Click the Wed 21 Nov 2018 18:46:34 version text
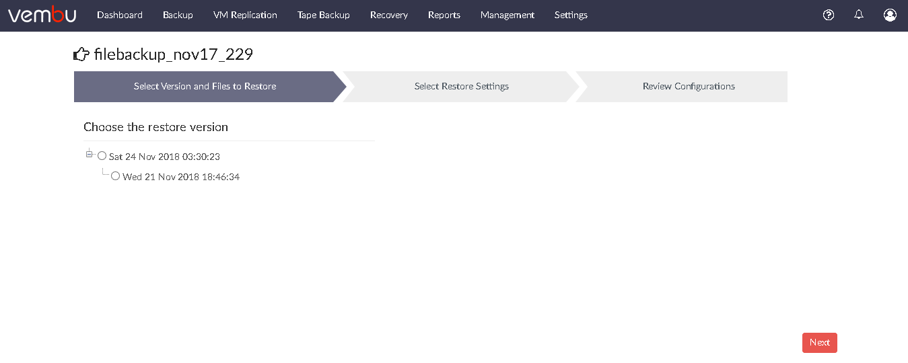Image resolution: width=908 pixels, height=363 pixels. pyautogui.click(x=181, y=177)
